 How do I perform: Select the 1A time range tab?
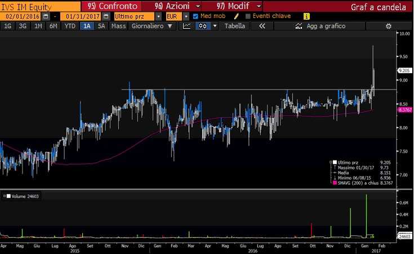pos(87,26)
